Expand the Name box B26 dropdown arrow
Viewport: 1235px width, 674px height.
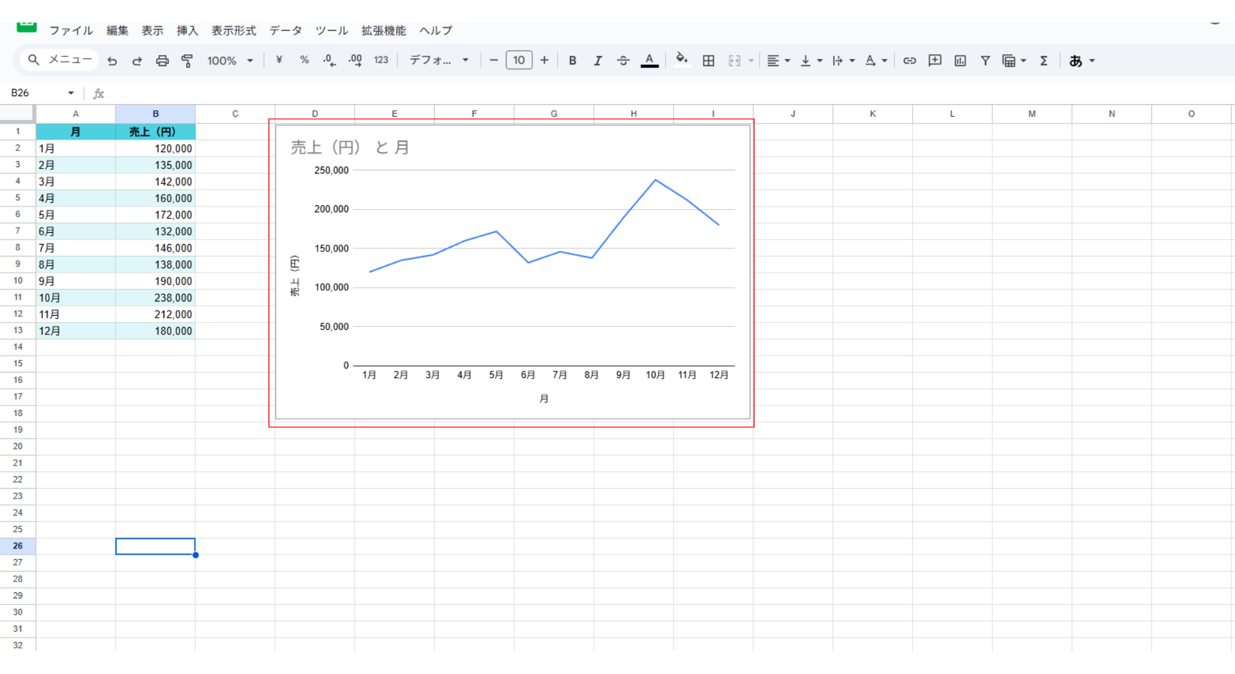70,93
